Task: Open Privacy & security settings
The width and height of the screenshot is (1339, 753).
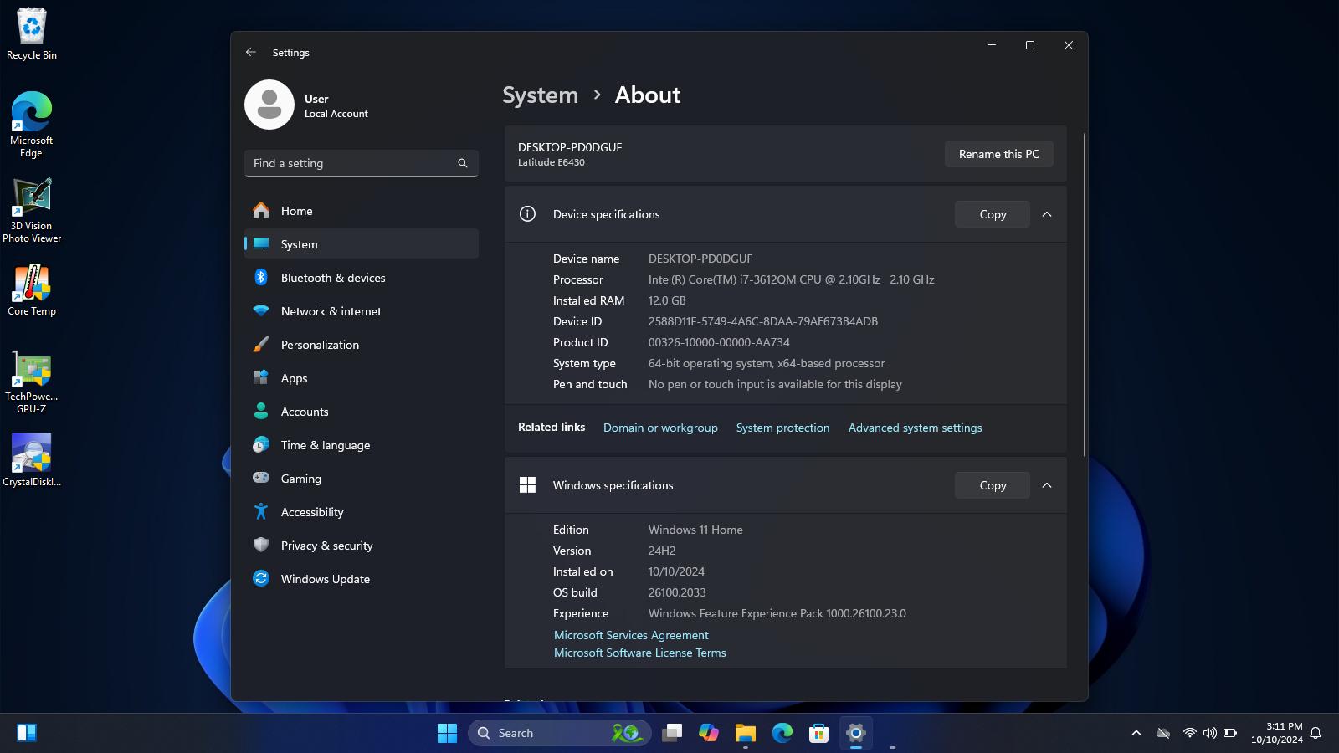Action: click(362, 546)
